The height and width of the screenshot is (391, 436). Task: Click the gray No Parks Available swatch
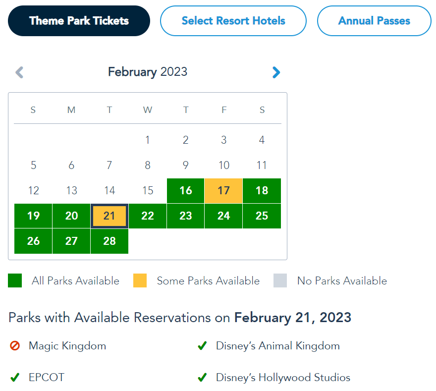(280, 281)
